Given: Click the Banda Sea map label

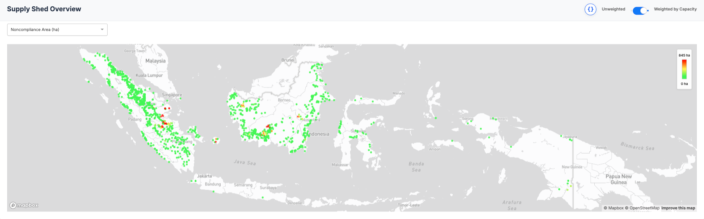Looking at the screenshot, I should point(416,167).
